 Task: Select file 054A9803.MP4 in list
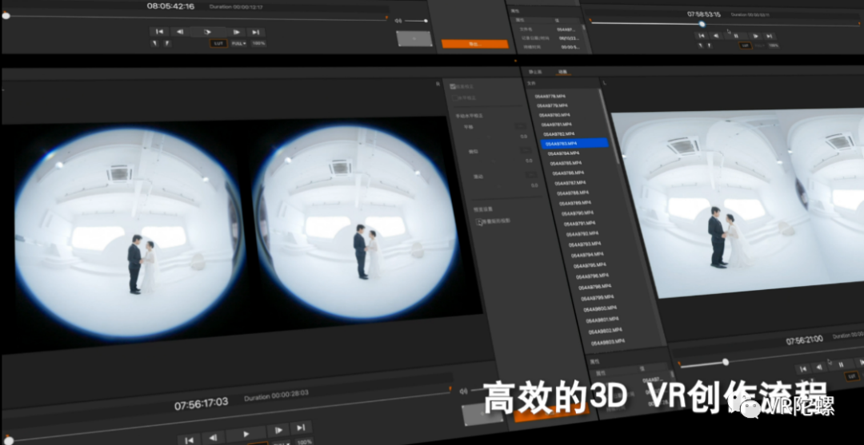pyautogui.click(x=608, y=342)
